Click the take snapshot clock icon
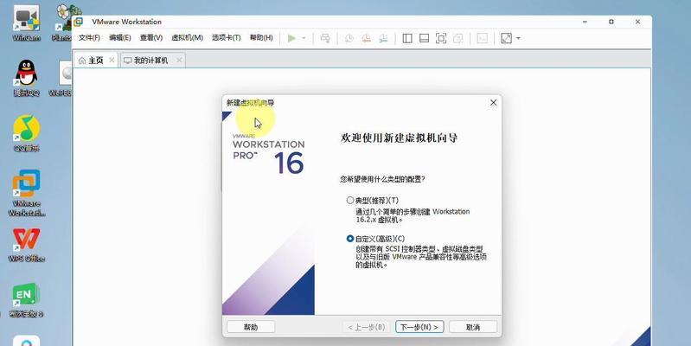 click(x=349, y=38)
